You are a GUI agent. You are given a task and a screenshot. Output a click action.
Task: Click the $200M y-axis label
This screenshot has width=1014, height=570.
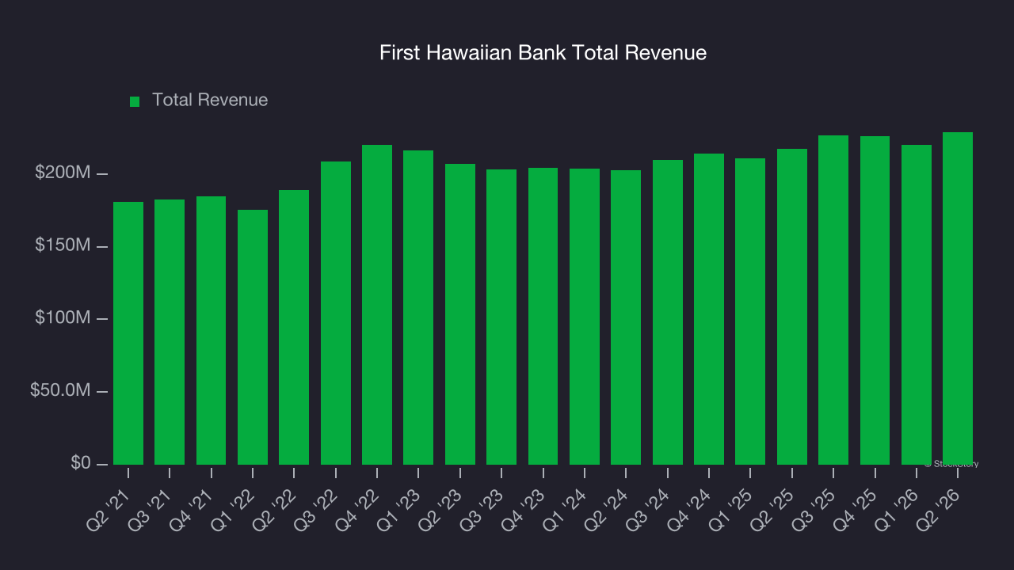tap(62, 173)
